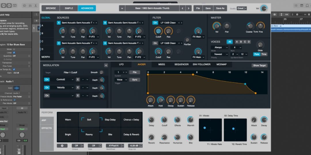Click the master Vol knob at top right
The height and width of the screenshot is (155, 311).
264,8
